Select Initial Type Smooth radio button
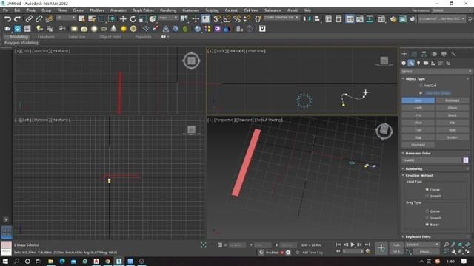 427,196
